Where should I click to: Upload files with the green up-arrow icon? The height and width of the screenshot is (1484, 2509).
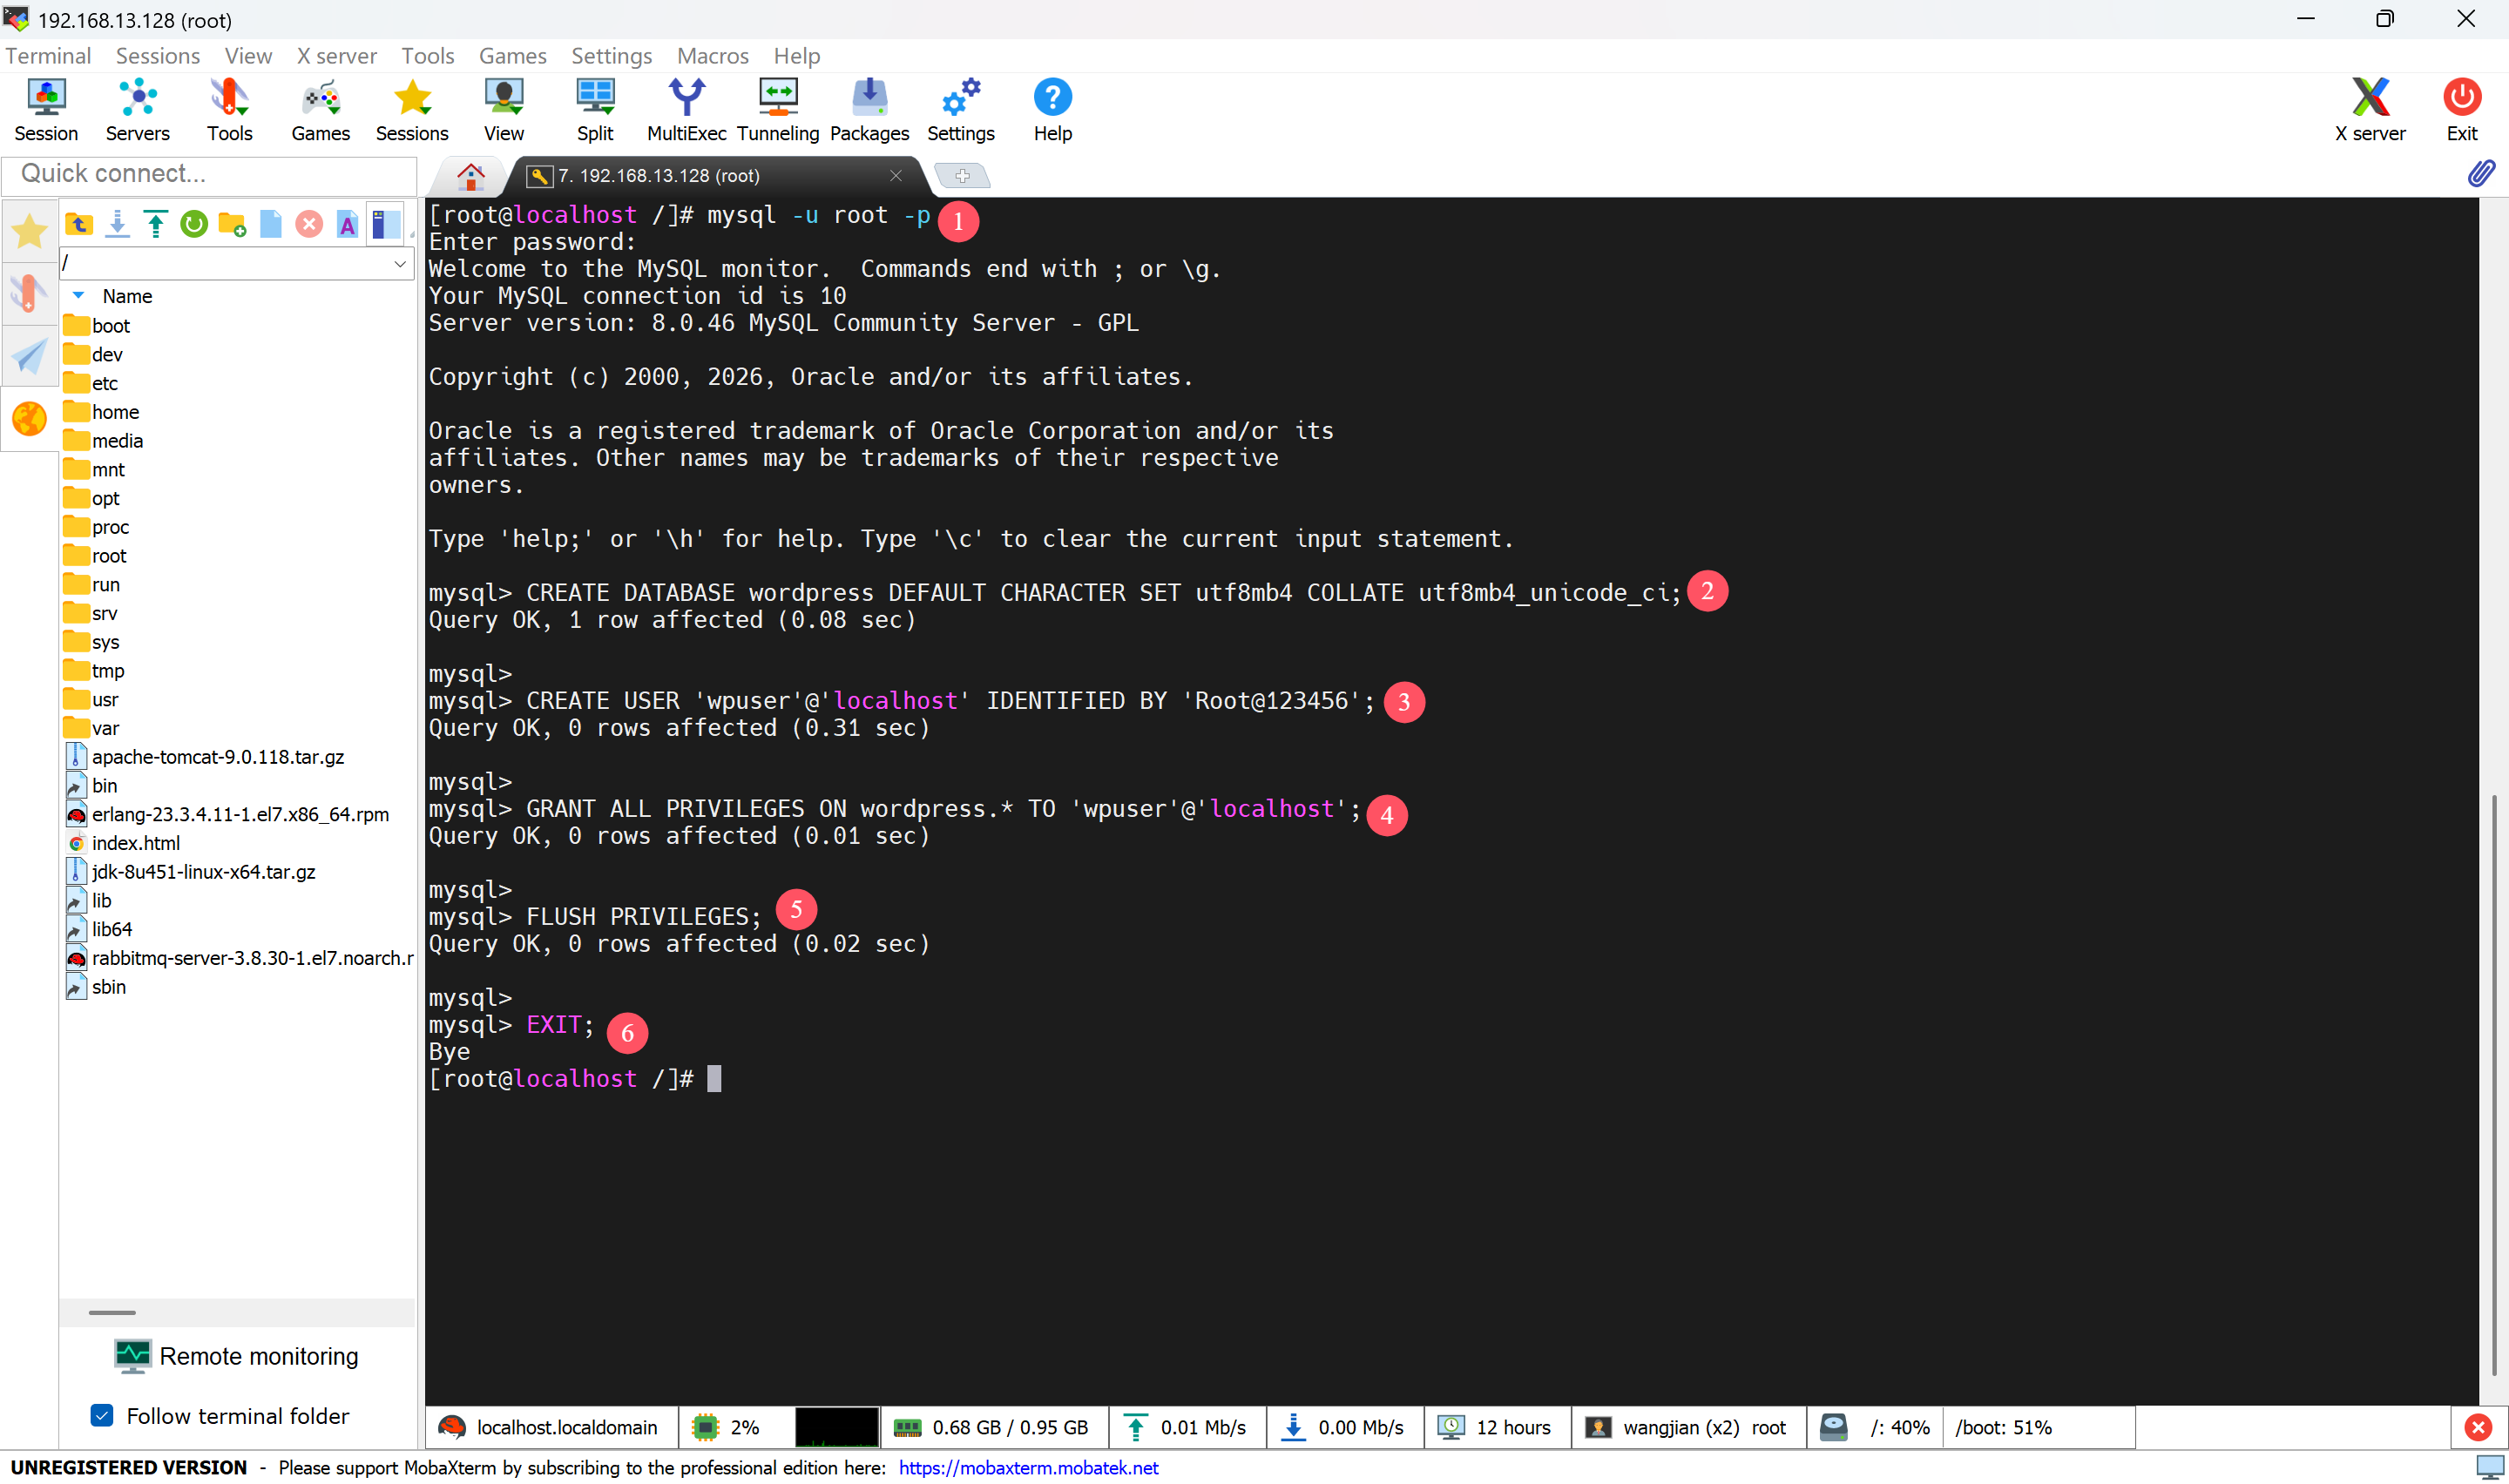click(x=155, y=224)
